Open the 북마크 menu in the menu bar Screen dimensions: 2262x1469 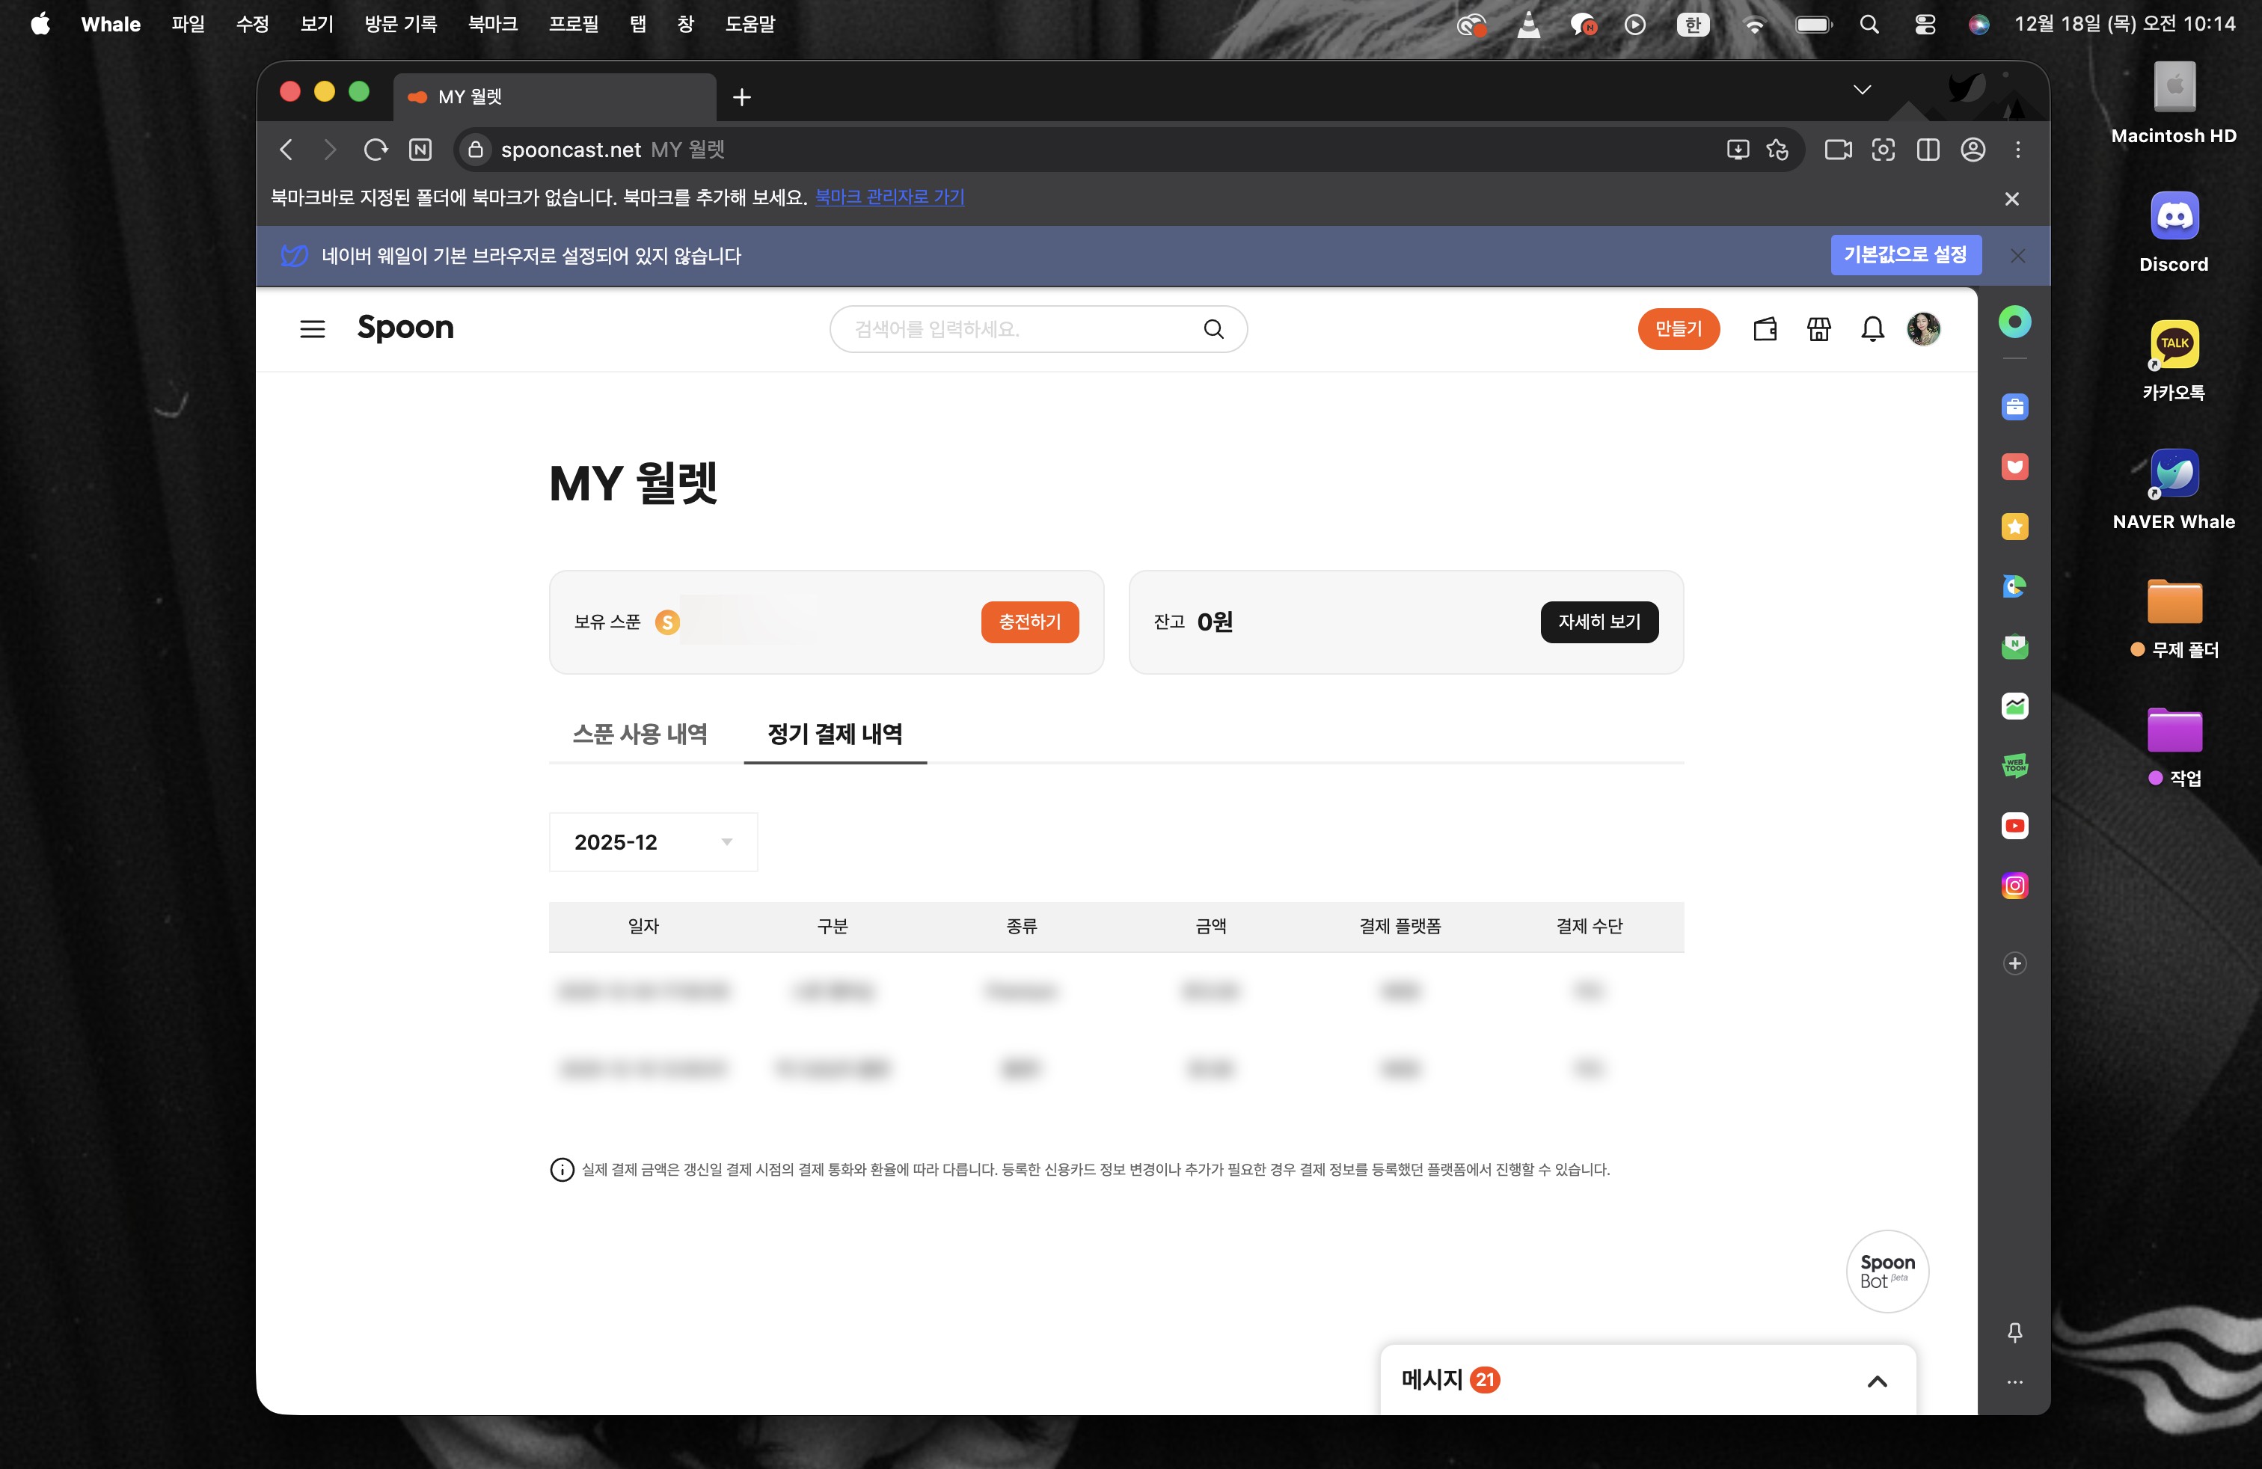point(492,24)
